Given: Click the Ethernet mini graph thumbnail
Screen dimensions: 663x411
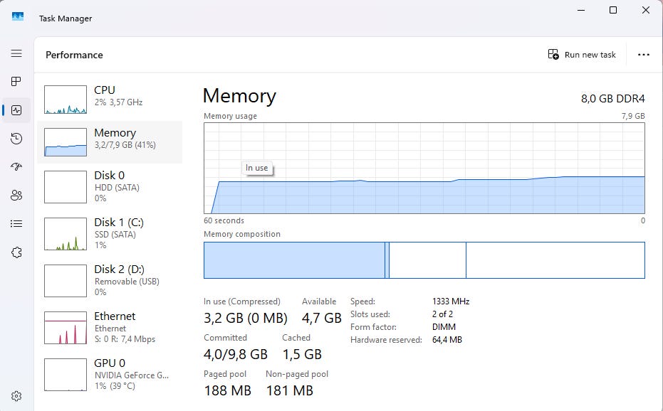Looking at the screenshot, I should pos(66,328).
